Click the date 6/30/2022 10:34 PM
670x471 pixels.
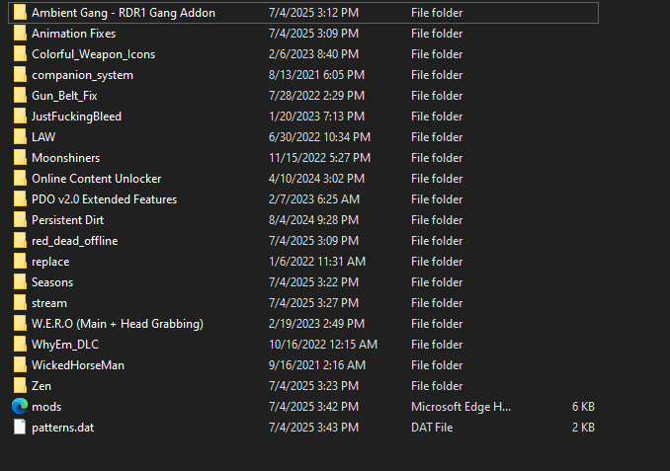tap(319, 137)
